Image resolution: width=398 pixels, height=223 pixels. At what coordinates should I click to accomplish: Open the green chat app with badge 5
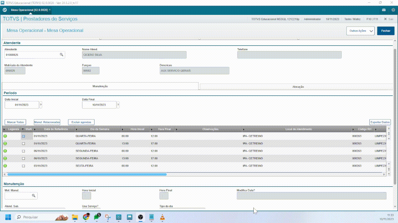pyautogui.click(x=97, y=216)
